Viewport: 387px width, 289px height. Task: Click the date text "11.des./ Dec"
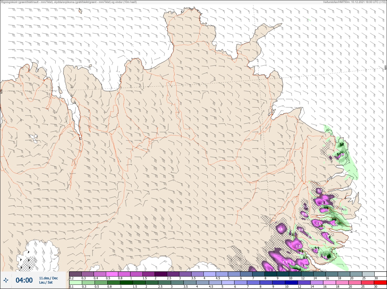tap(48, 278)
